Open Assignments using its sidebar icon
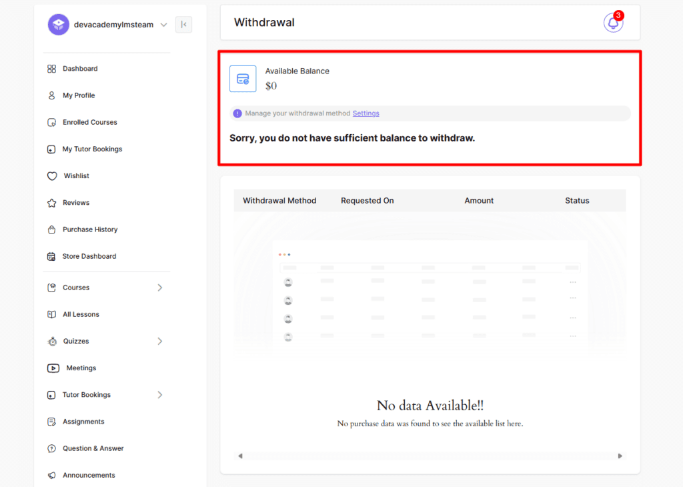This screenshot has width=683, height=487. point(51,421)
